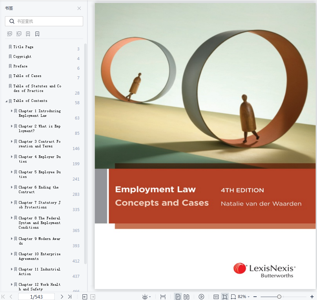317x300 pixels.
Task: Click page number 335 for Chapter 7
Action: tap(76, 210)
